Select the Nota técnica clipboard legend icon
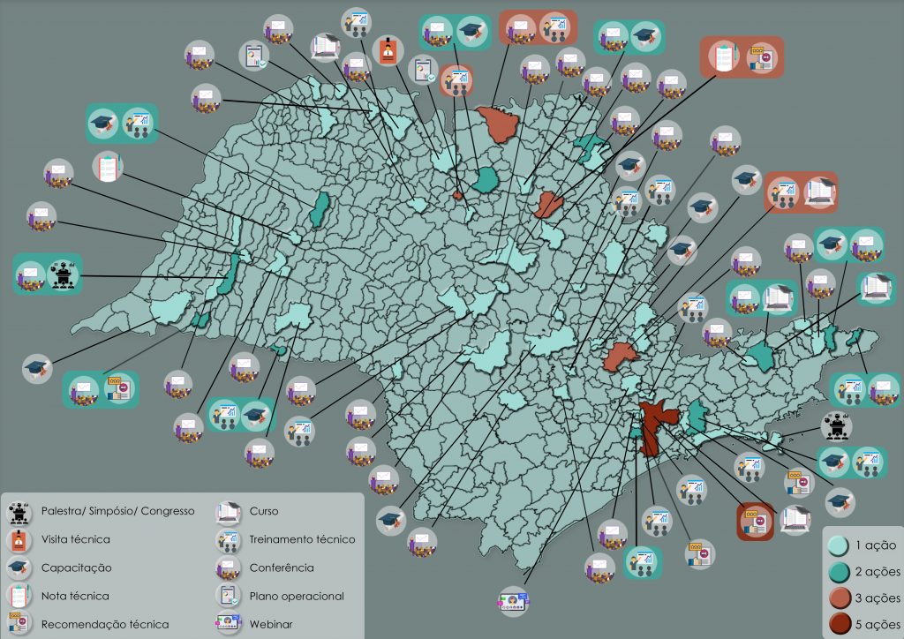 pyautogui.click(x=19, y=597)
